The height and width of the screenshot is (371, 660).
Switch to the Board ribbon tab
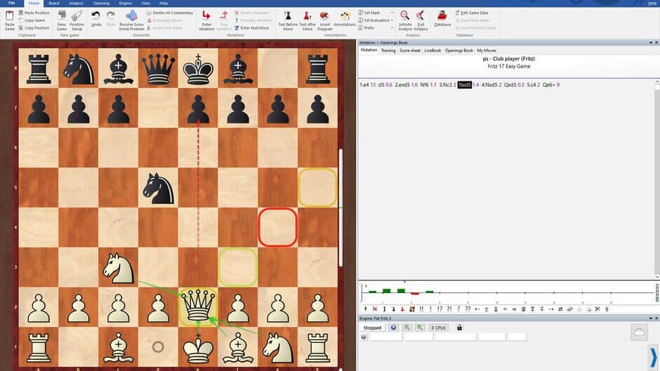[x=54, y=3]
